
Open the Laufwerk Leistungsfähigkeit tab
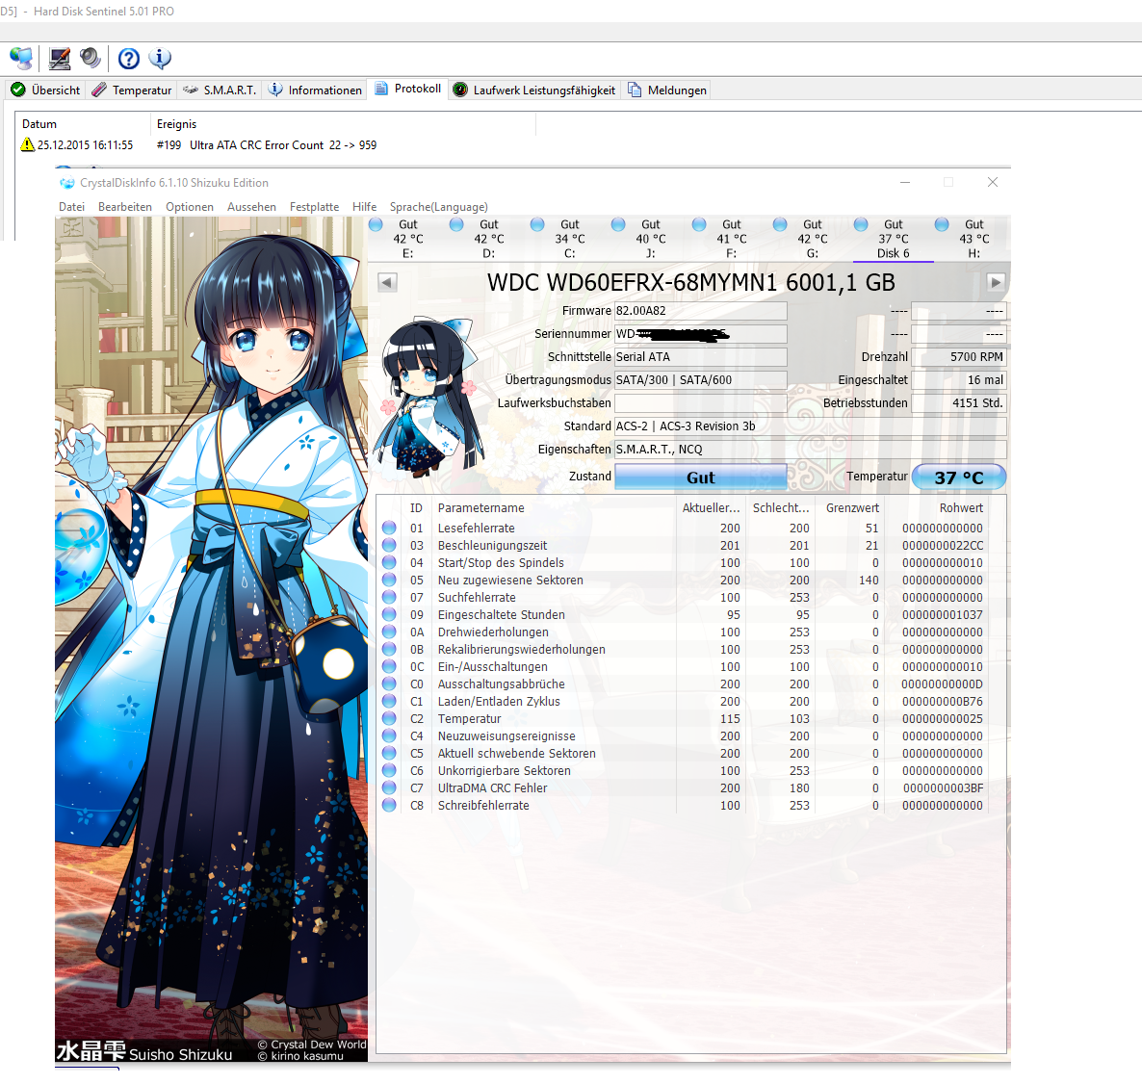tap(534, 90)
